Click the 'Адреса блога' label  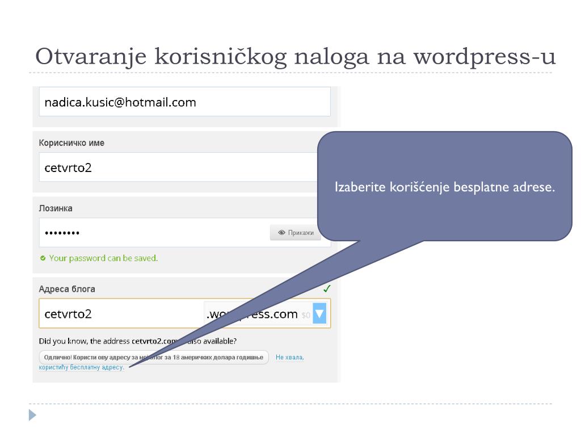67,289
